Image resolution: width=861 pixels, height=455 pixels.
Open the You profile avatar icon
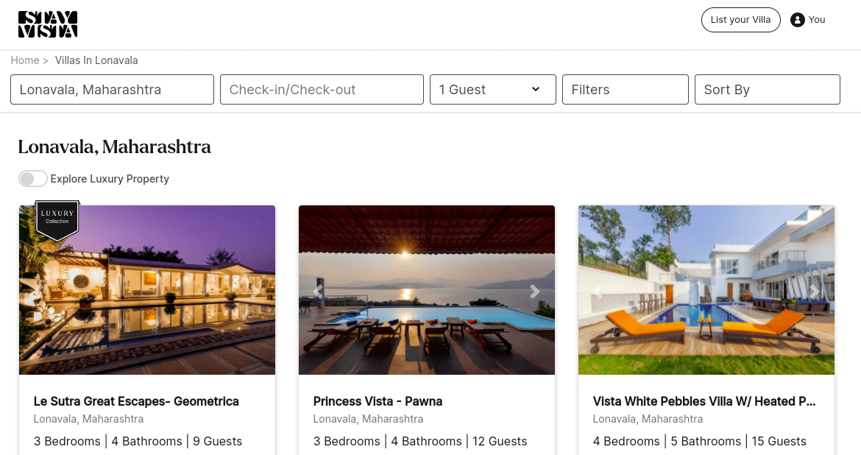point(797,20)
